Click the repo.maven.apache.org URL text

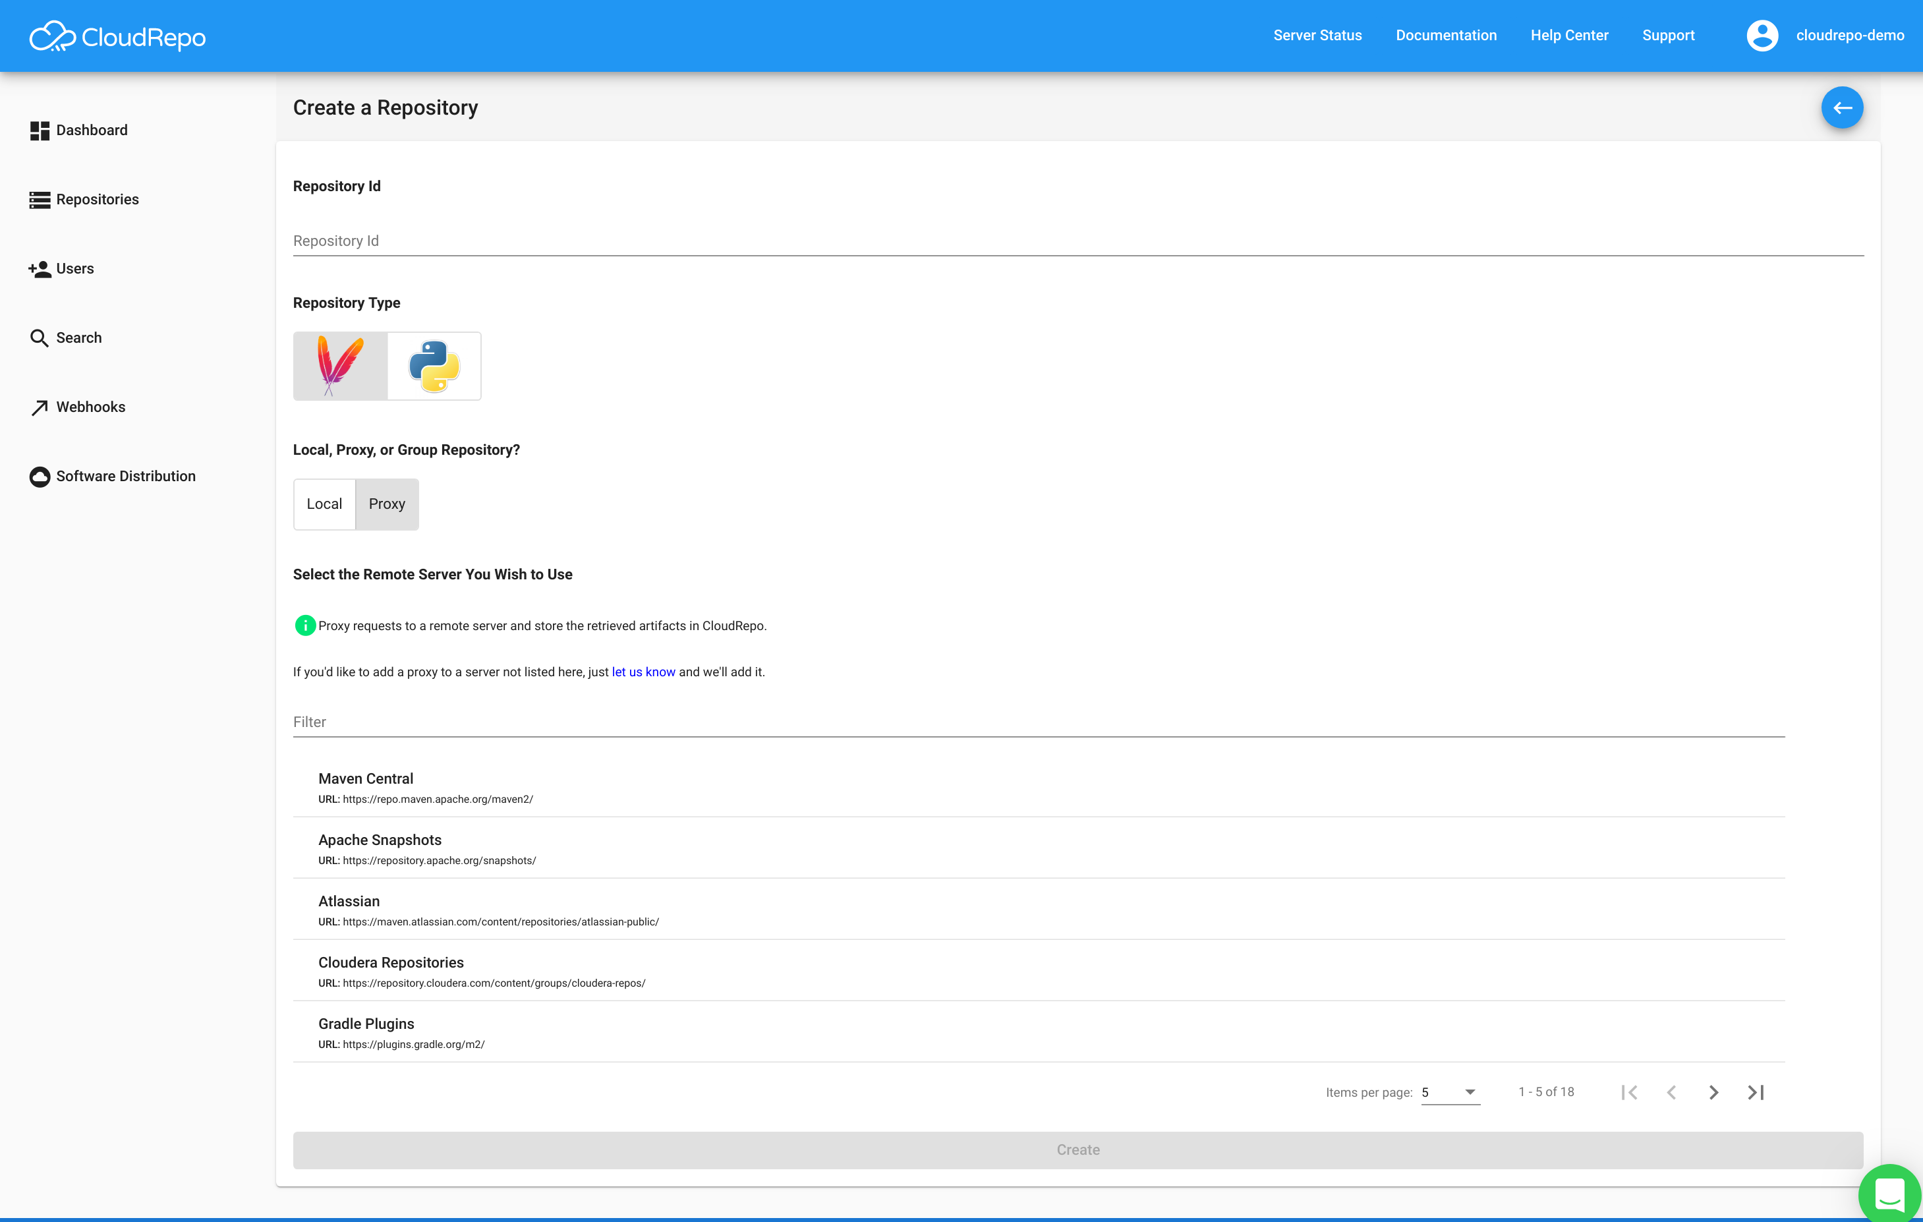[438, 800]
